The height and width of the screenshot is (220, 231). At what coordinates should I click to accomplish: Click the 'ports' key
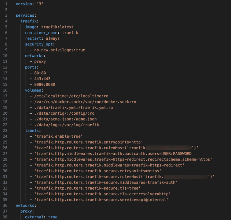[31, 67]
